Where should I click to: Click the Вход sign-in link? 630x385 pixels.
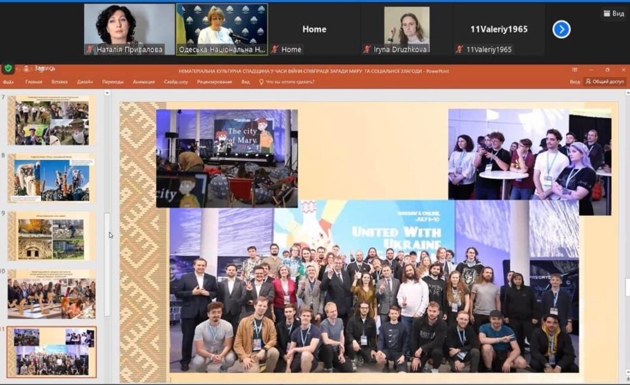click(x=575, y=82)
